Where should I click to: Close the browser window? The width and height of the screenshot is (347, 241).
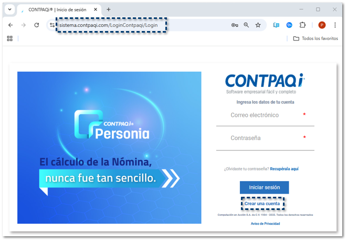[x=334, y=9]
